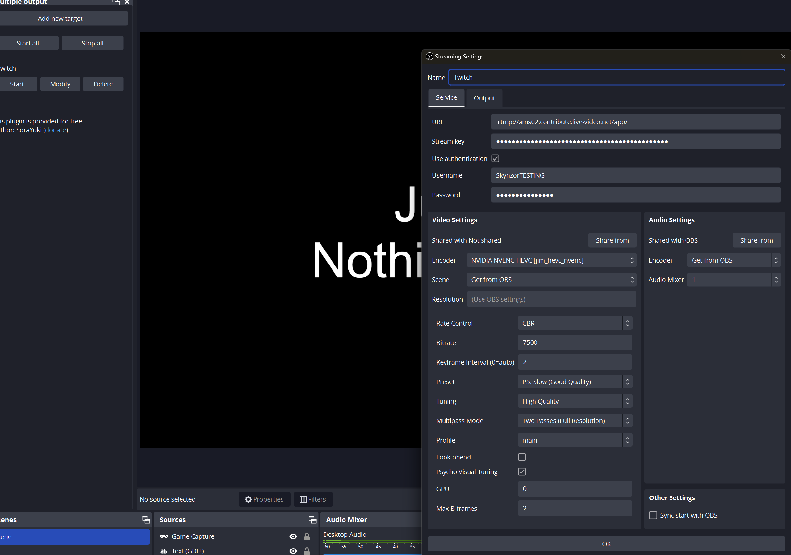Click the Game Capture gamepad icon in Sources
Viewport: 791px width, 555px height.
(164, 536)
